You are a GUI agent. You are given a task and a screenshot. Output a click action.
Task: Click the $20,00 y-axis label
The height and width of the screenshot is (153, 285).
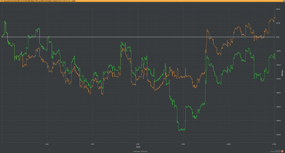278,9
